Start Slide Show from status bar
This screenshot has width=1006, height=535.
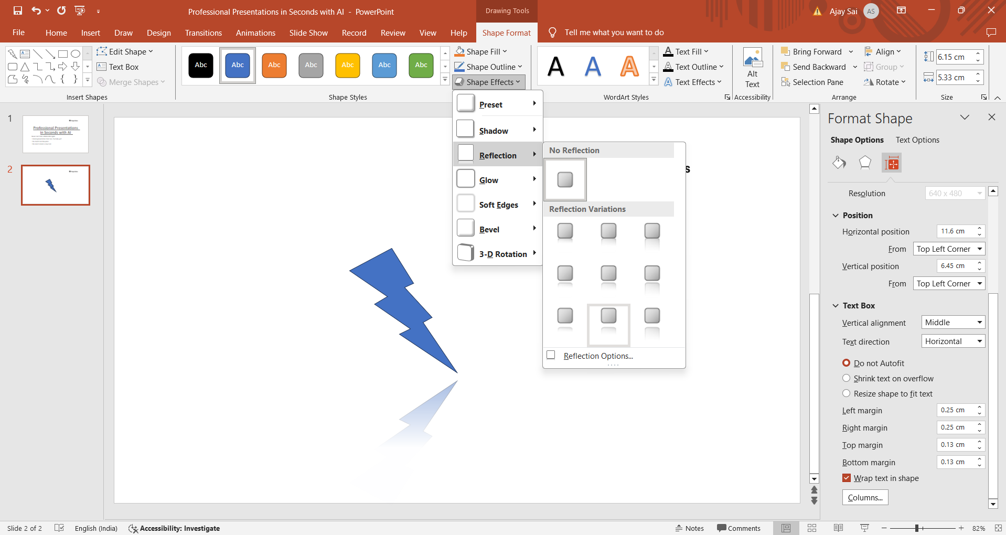click(864, 528)
